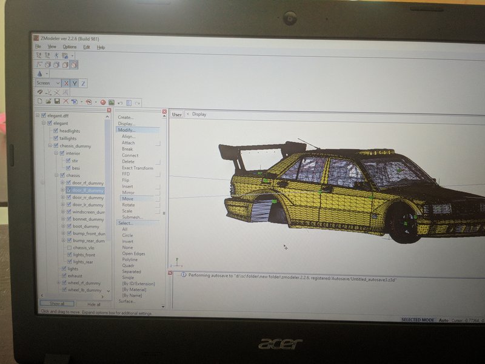Expand the Create... command group
485x364 pixels.
pos(125,117)
